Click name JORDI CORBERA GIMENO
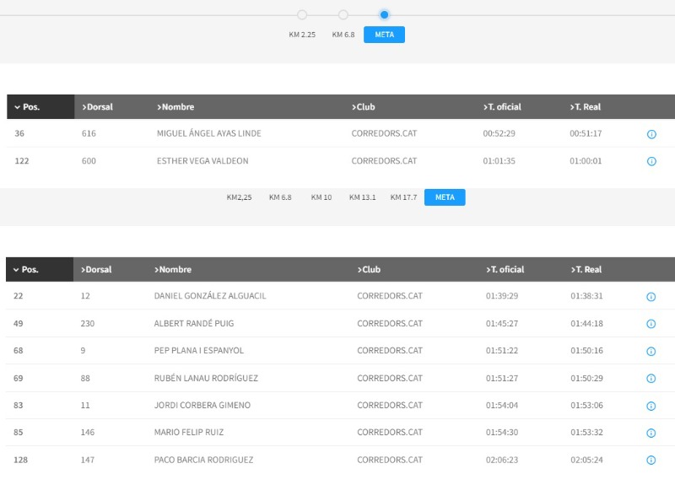Viewport: 675px width, 485px height. [x=202, y=406]
